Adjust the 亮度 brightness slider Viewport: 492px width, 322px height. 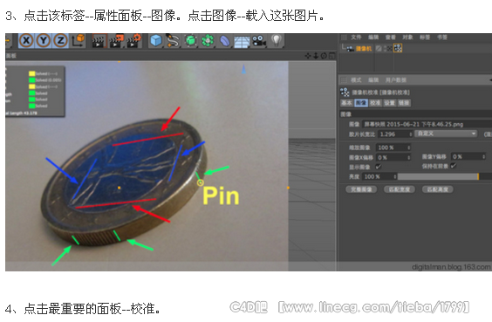444,176
